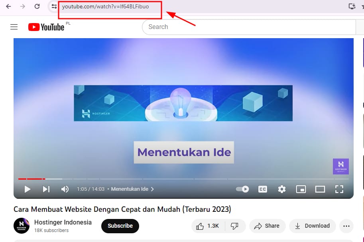Switch to theater mode
Viewport: 364px width, 242px height.
click(x=320, y=189)
